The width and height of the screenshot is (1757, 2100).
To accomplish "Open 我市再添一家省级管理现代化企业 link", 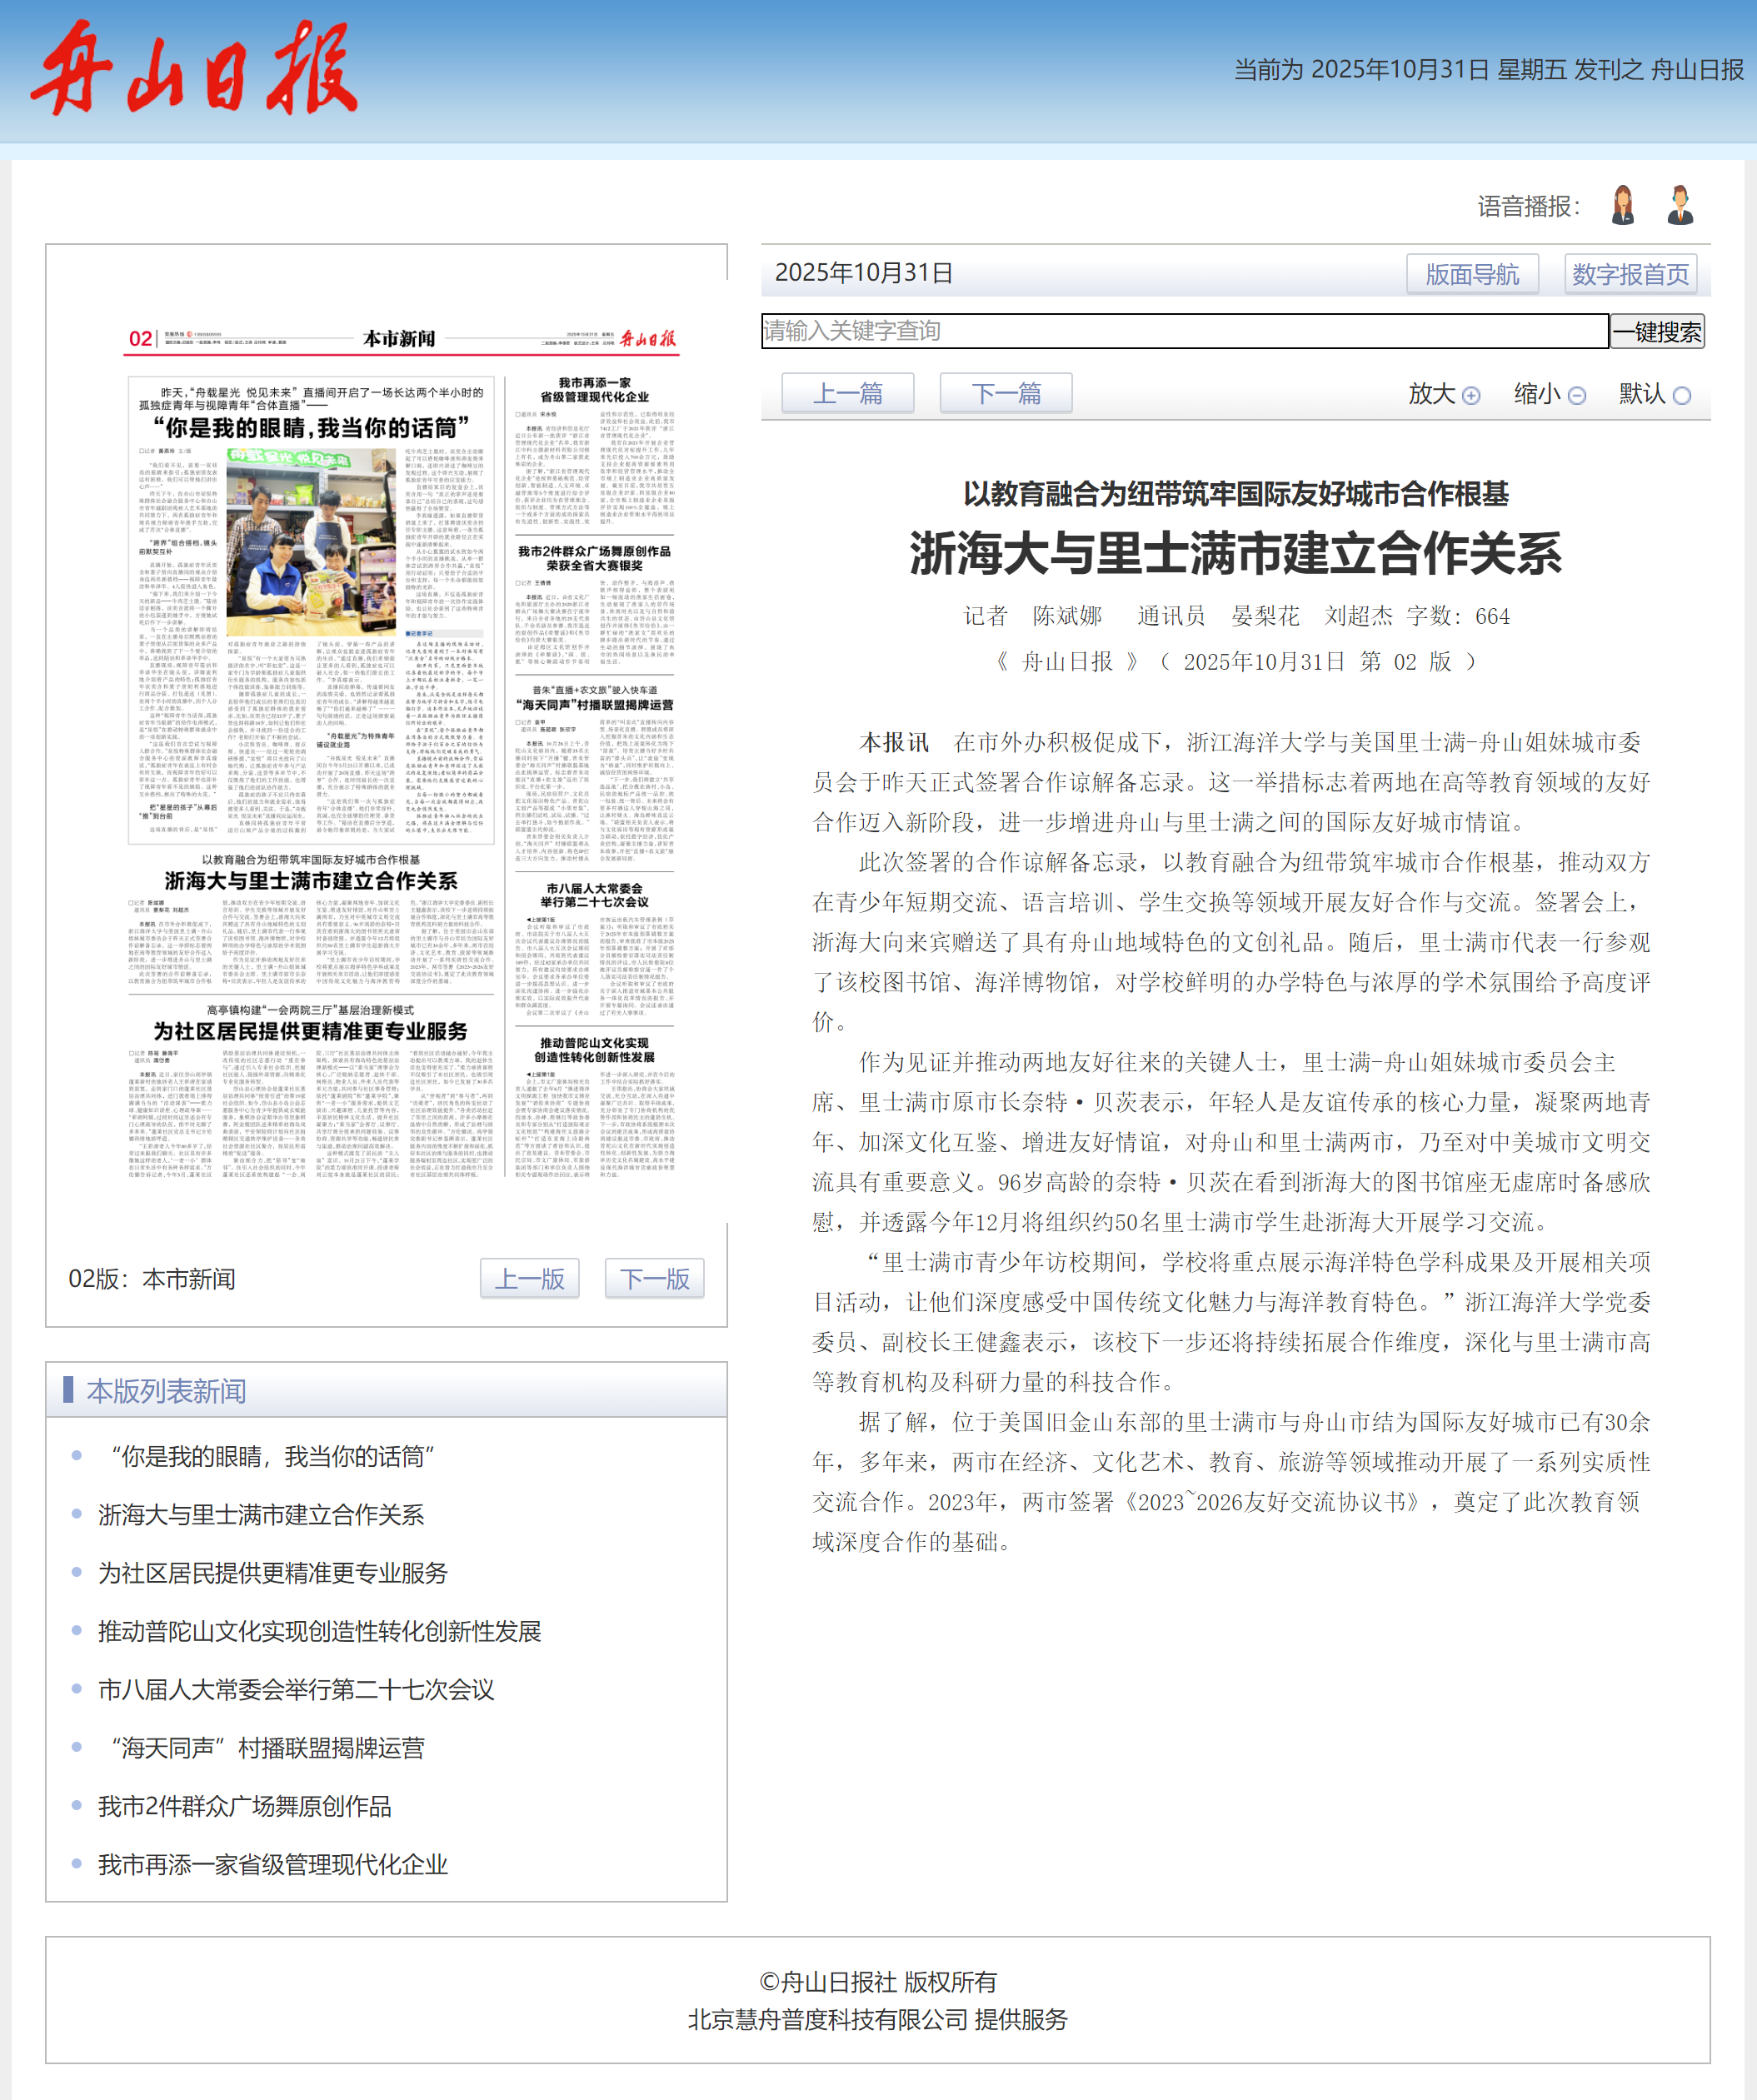I will [272, 1865].
